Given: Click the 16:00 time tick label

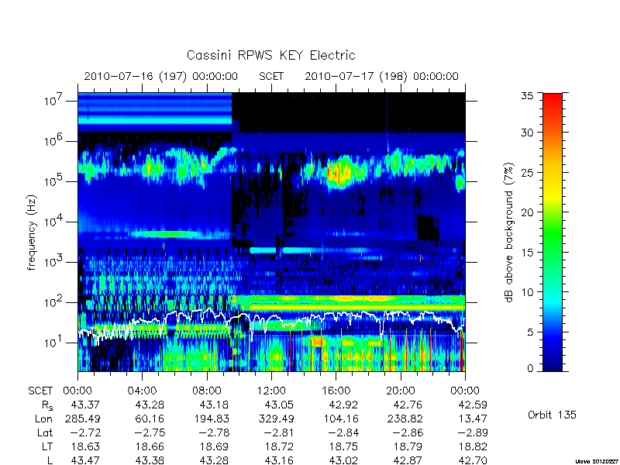Looking at the screenshot, I should 336,391.
